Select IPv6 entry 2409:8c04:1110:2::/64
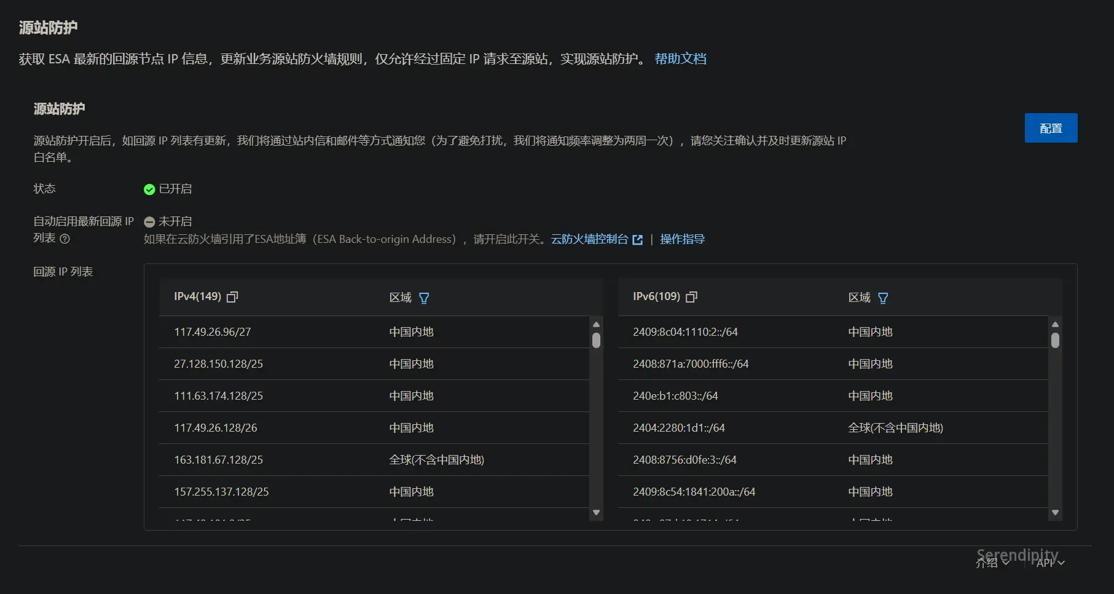 pyautogui.click(x=685, y=332)
